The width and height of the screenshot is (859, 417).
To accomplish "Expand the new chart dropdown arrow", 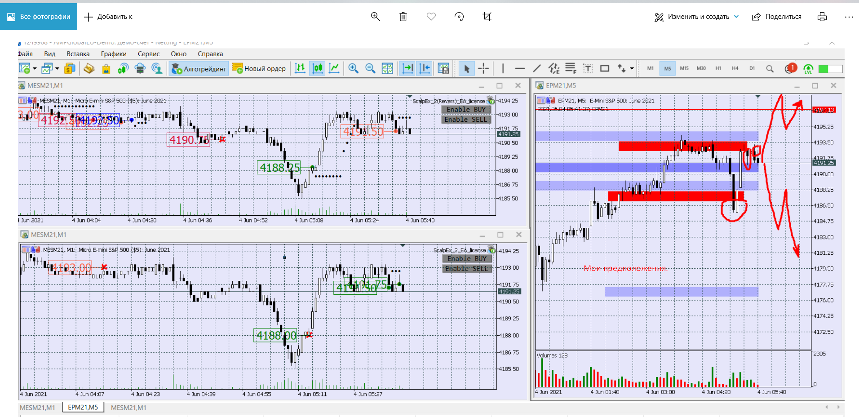I will tap(35, 69).
